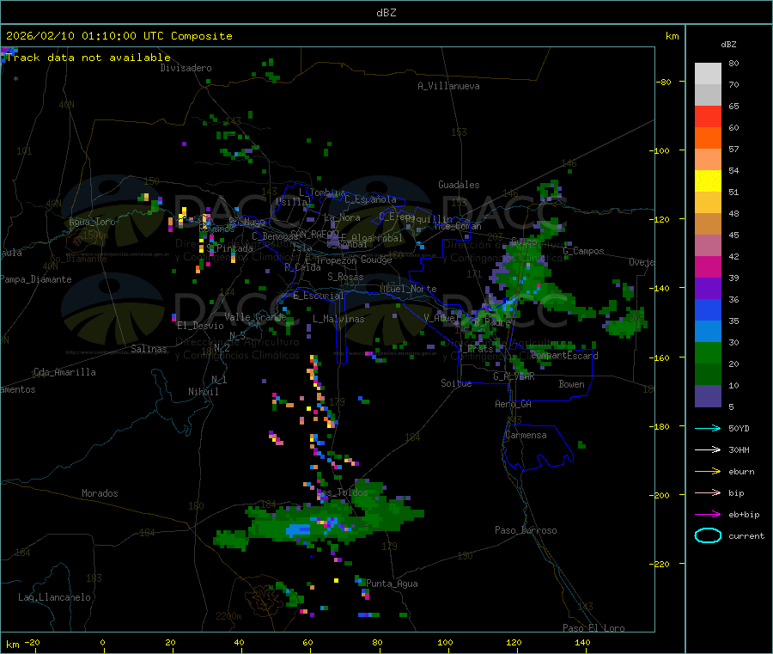Click the '0' km x-axis tick label
773x654 pixels.
(x=102, y=642)
